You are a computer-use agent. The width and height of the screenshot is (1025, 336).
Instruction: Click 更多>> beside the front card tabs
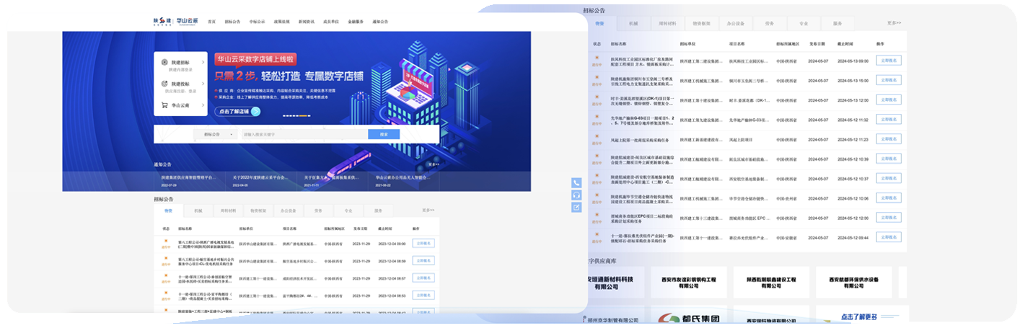click(x=428, y=211)
